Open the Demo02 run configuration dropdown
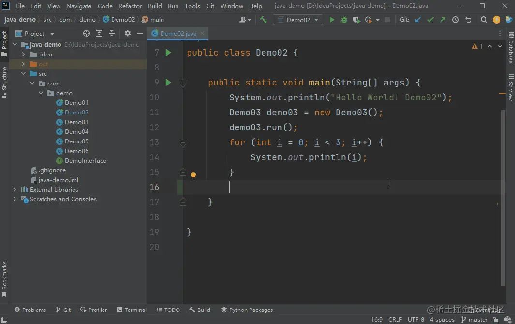Screen dimensions: 515x324 pos(298,20)
